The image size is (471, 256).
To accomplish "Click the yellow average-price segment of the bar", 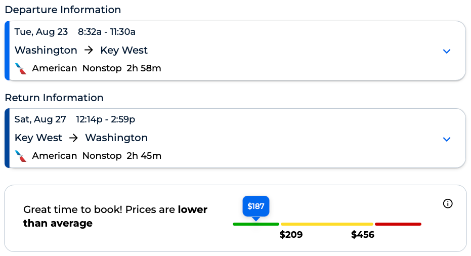I will point(327,224).
